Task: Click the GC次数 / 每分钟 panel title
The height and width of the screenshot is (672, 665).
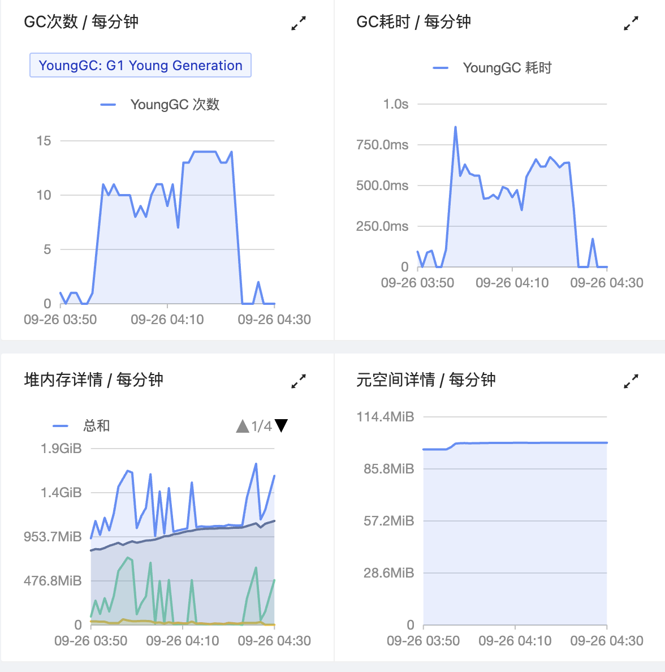Action: point(81,22)
